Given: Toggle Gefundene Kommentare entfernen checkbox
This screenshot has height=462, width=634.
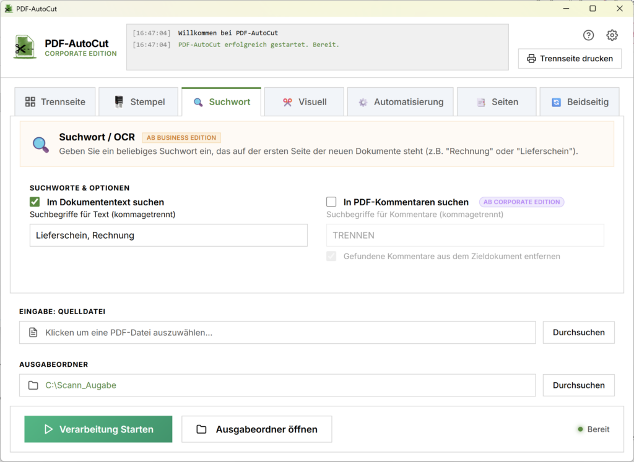Looking at the screenshot, I should pyautogui.click(x=331, y=256).
